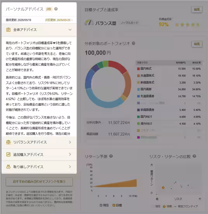The width and height of the screenshot is (208, 214).
Task: Click the 追加購入アドバイス chart icon
Action: [9, 154]
